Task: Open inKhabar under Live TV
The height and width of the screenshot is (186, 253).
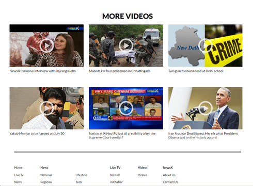Action: coord(116,182)
